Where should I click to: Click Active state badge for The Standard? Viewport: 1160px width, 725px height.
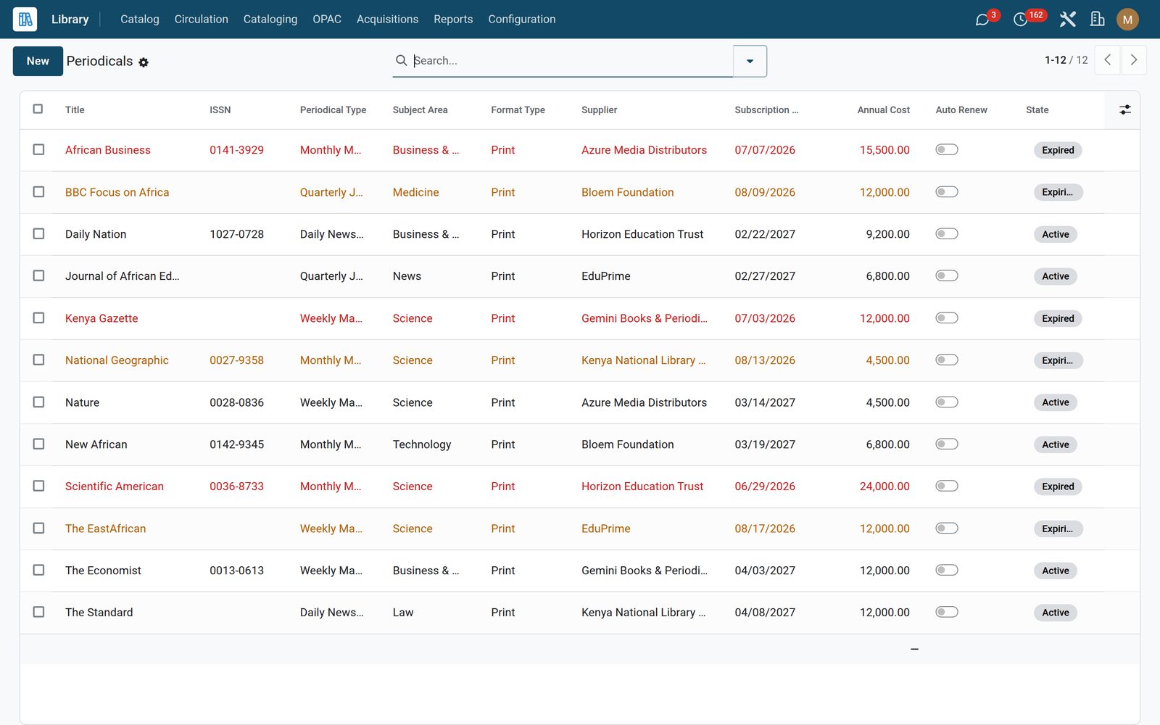click(1055, 613)
